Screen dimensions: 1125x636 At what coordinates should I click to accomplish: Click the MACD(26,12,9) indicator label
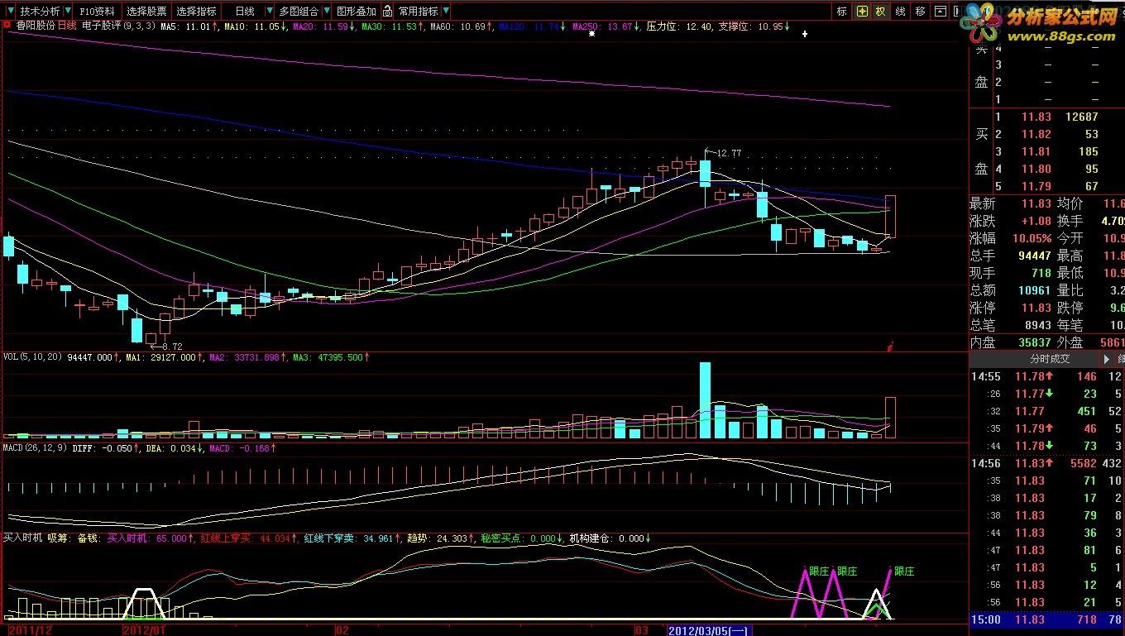click(x=34, y=447)
